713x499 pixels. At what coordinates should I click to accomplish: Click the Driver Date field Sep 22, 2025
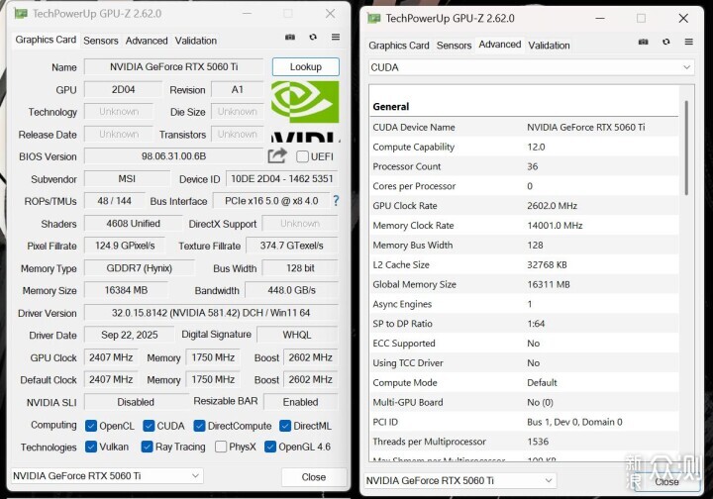click(x=129, y=335)
